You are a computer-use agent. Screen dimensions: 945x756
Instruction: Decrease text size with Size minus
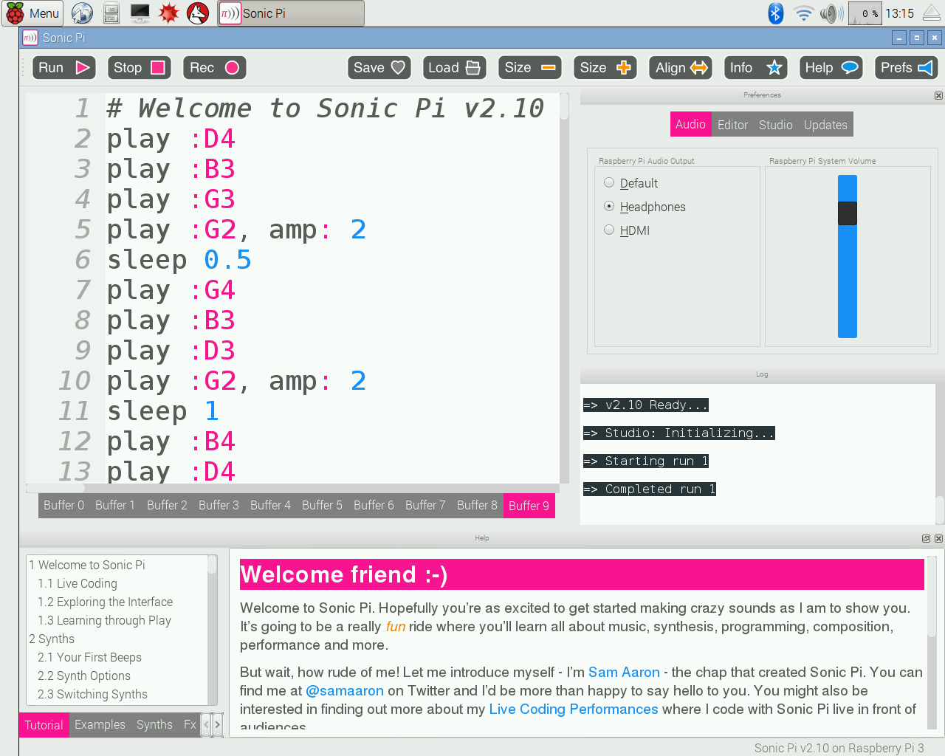(x=529, y=68)
